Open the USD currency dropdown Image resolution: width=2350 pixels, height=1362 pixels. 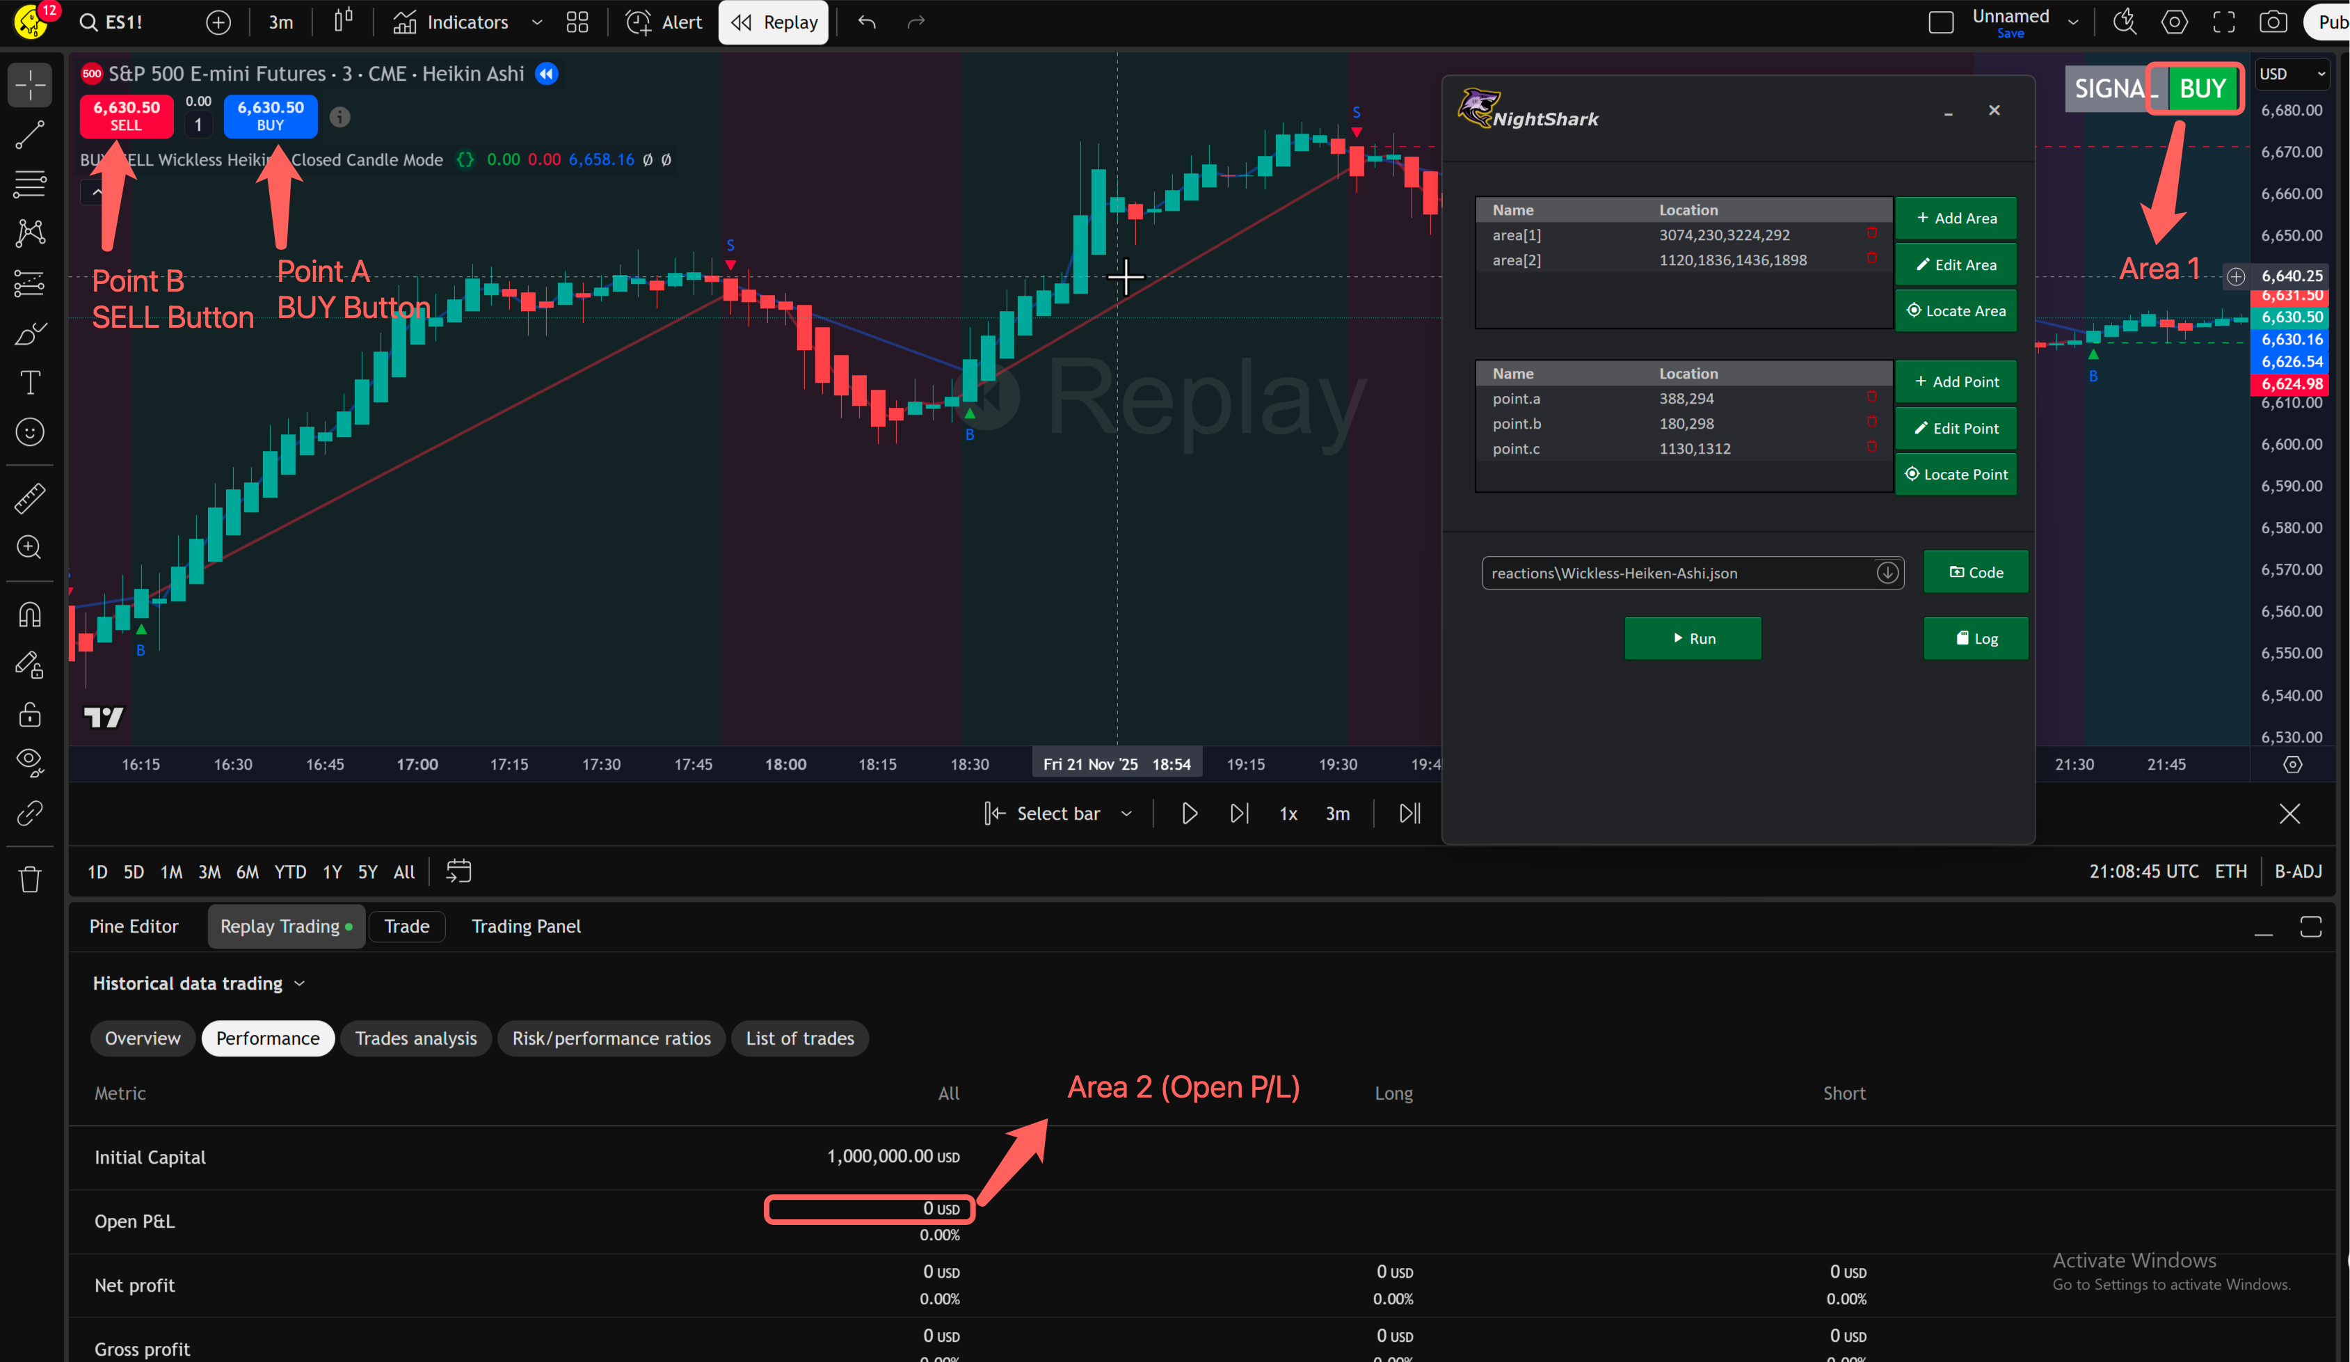point(2292,73)
